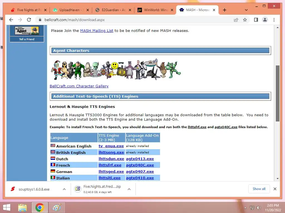Click agtx040C.exe link in example sentence
285x213 pixels.
[x=226, y=127]
